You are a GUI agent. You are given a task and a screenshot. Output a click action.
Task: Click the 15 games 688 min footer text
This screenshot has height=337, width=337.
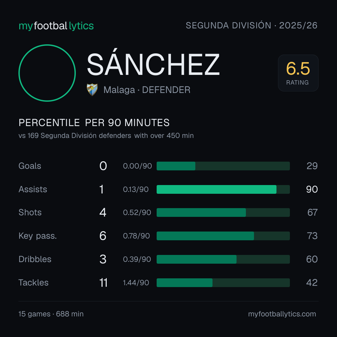point(51,314)
